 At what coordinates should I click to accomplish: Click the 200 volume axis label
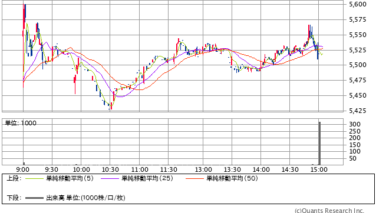click(355, 138)
